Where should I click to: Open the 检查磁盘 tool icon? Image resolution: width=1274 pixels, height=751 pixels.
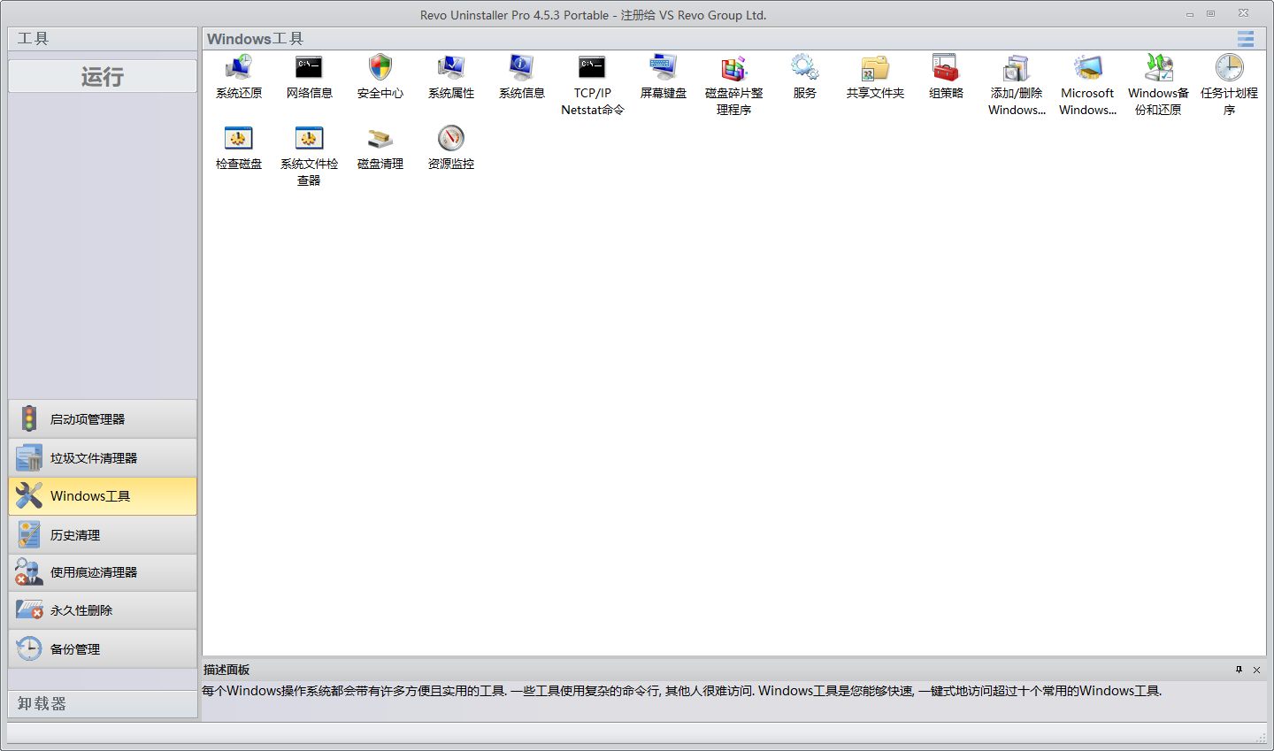click(239, 139)
